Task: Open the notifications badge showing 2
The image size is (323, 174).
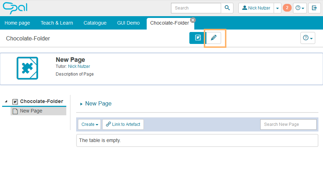Action: [287, 8]
